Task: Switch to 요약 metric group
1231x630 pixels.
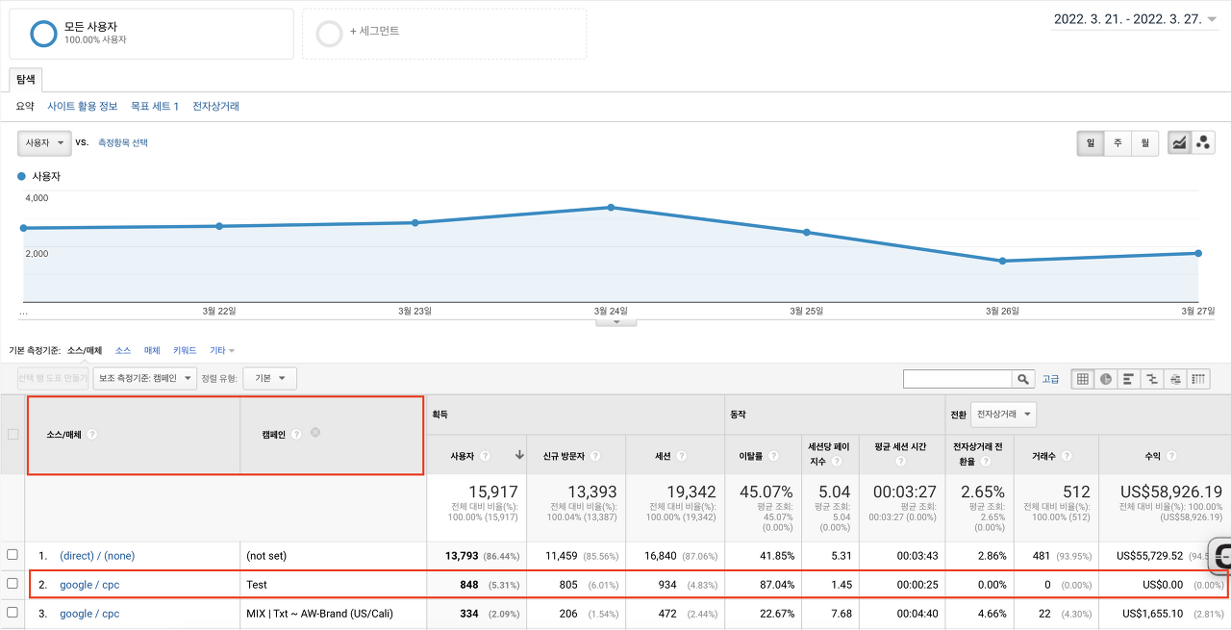Action: (25, 107)
